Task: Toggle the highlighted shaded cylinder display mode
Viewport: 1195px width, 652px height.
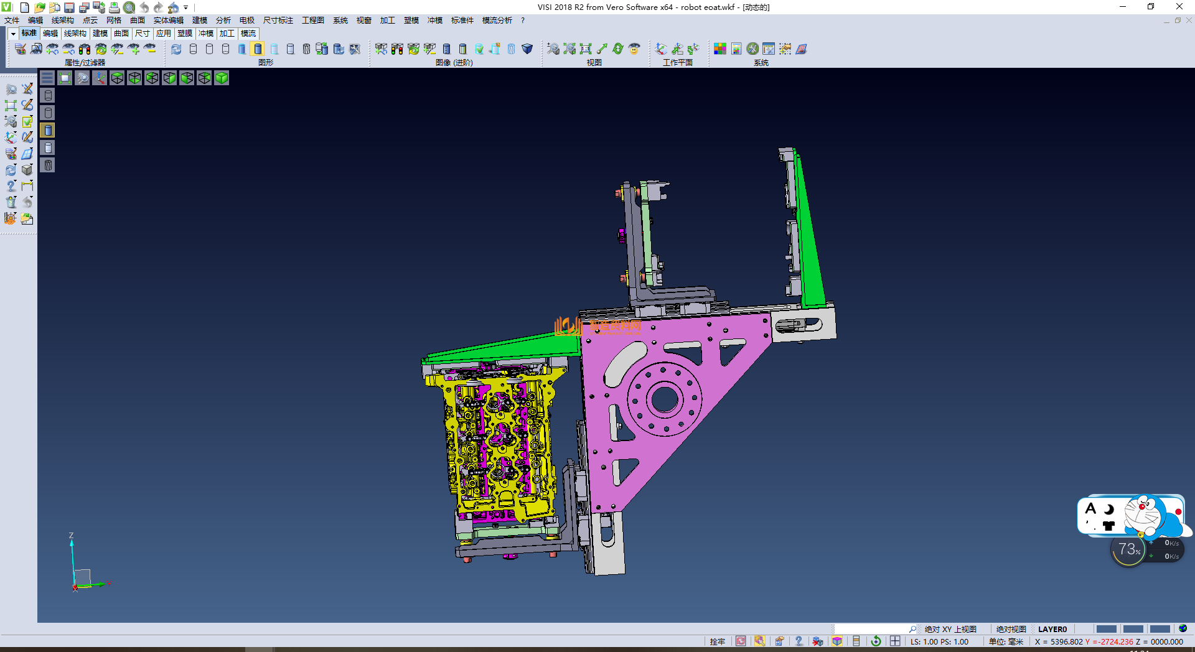Action: [258, 49]
